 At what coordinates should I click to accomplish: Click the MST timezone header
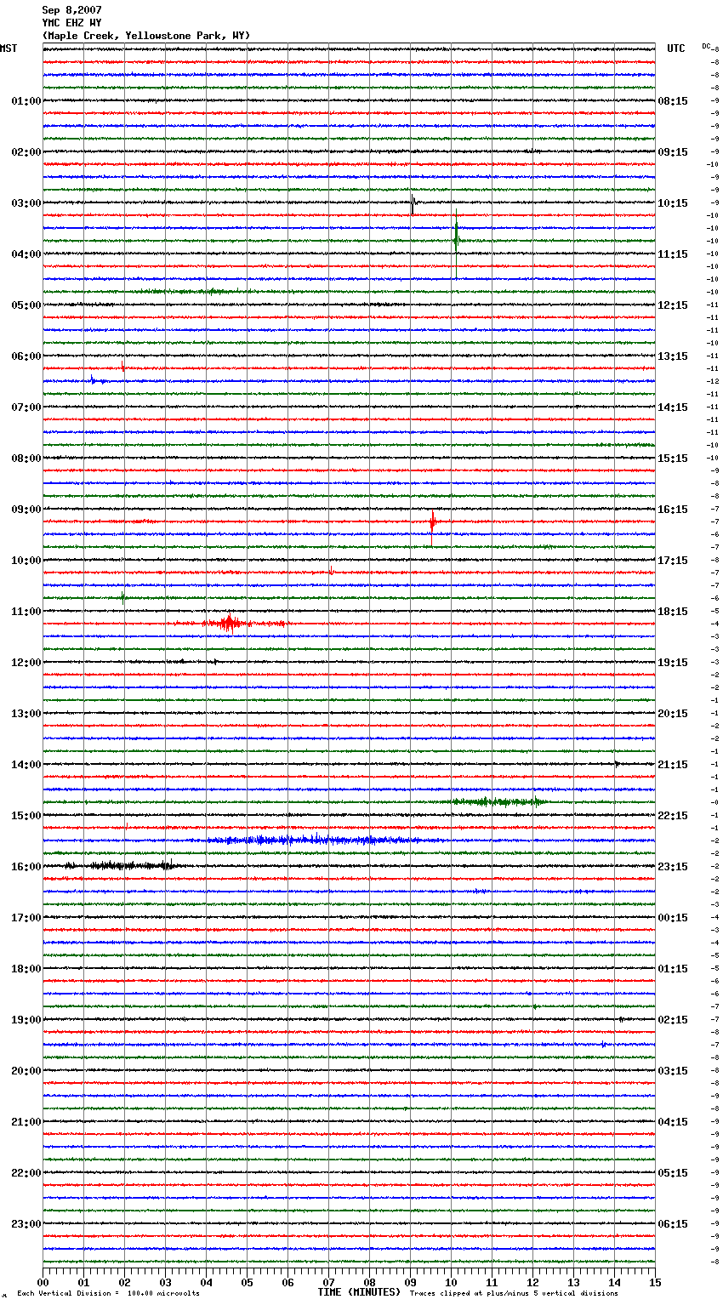coord(9,48)
